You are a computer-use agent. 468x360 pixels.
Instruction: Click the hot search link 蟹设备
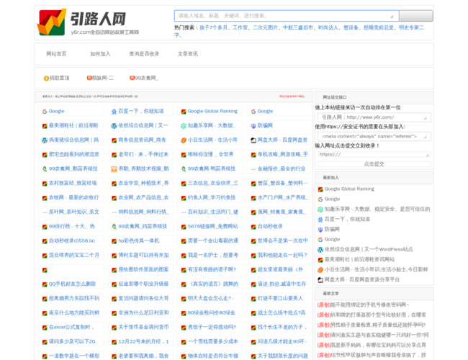pos(351,27)
